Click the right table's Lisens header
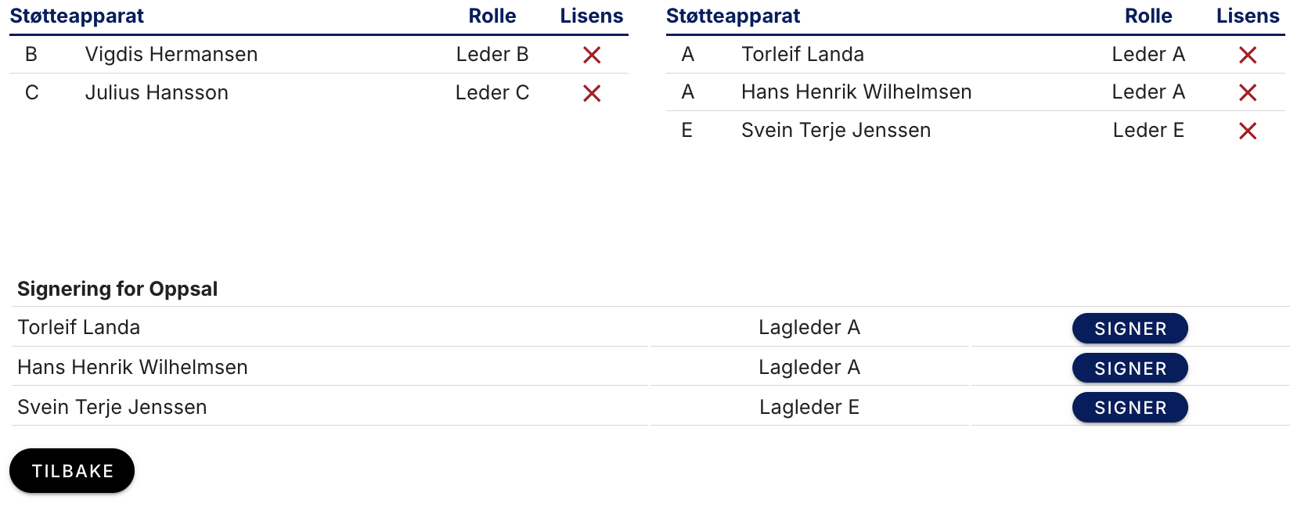This screenshot has width=1290, height=507. coord(1248,16)
